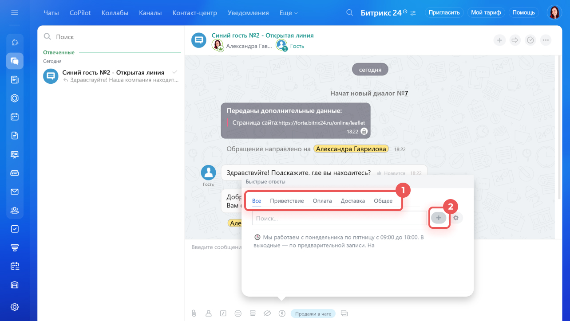Click the Продажи в чате button
The height and width of the screenshot is (321, 570).
coord(313,313)
